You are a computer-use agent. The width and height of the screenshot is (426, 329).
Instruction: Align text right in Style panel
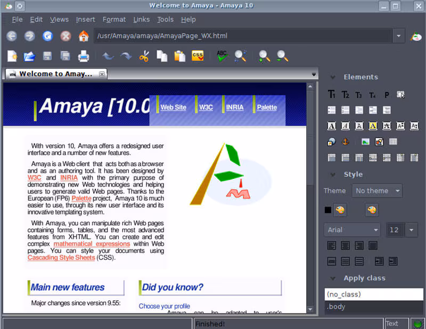click(x=359, y=245)
